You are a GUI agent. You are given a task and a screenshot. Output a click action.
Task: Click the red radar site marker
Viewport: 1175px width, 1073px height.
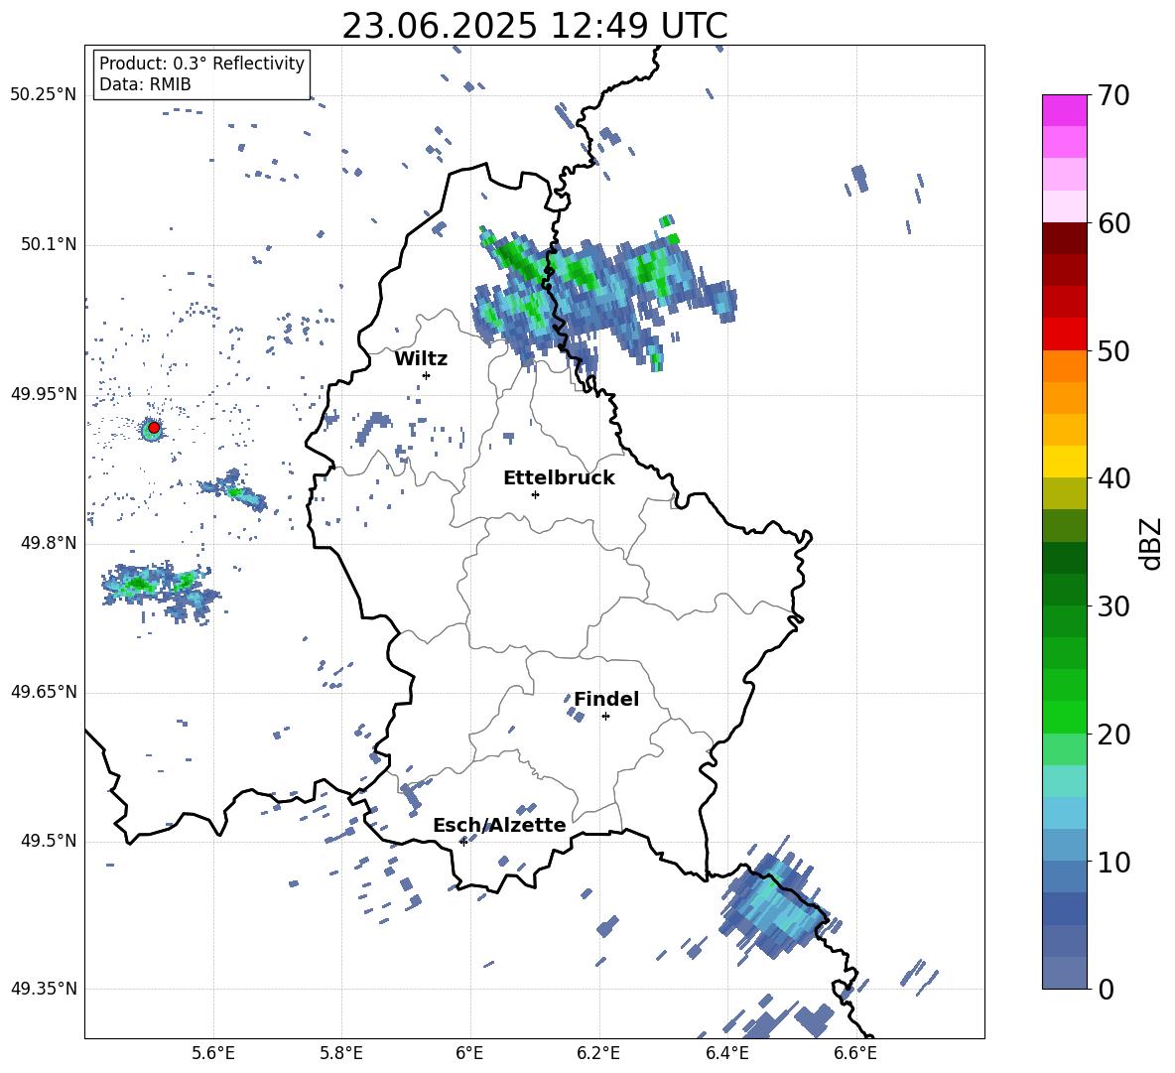pos(154,428)
